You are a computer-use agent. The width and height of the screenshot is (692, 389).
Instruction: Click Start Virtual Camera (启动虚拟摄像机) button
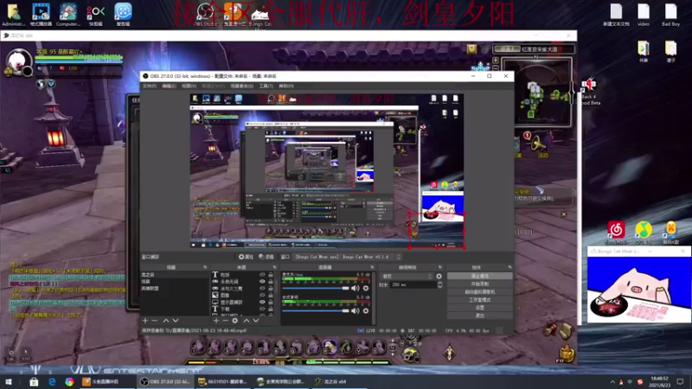[x=480, y=292]
